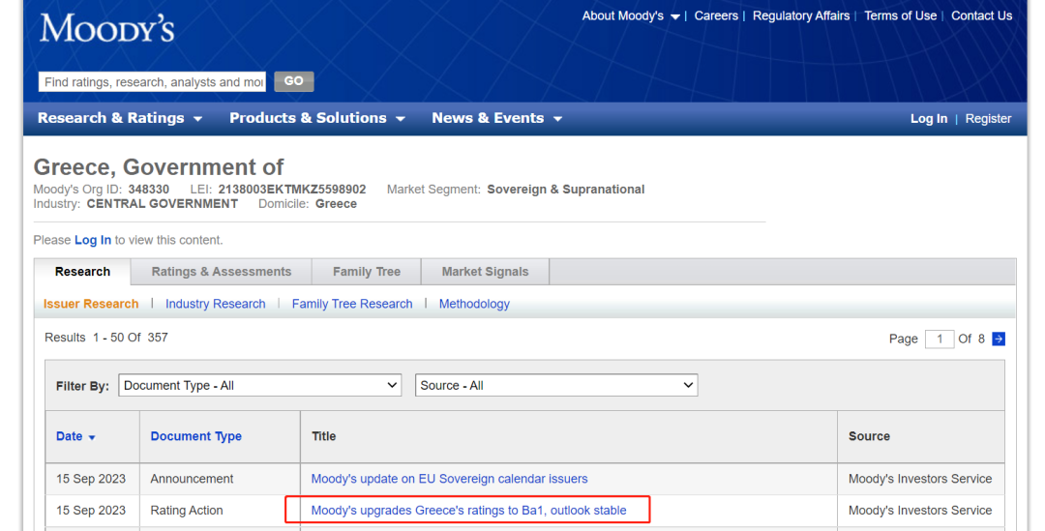Select Industry Research sub-tab

tap(215, 304)
